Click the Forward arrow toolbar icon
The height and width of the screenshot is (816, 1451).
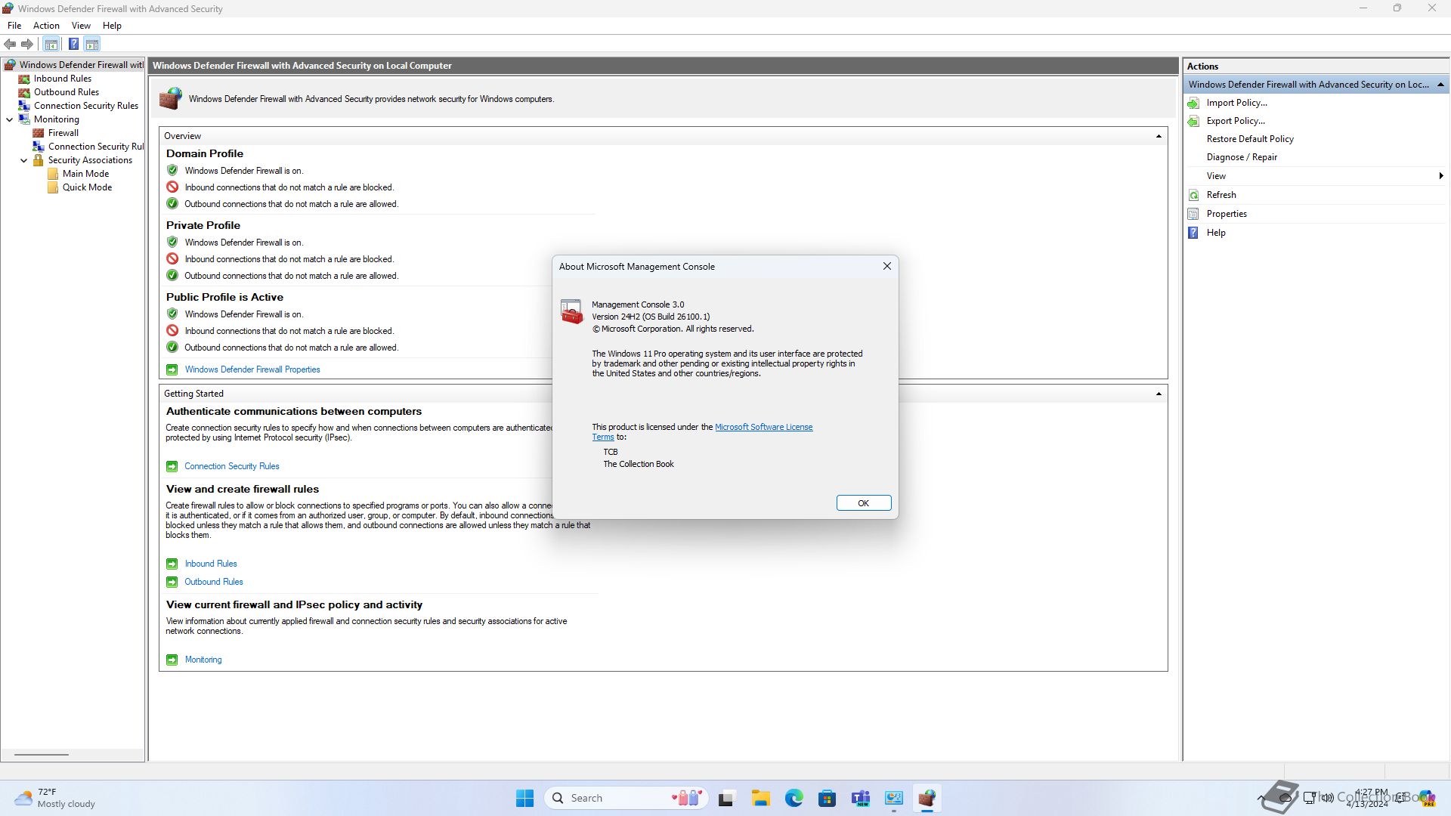click(27, 44)
